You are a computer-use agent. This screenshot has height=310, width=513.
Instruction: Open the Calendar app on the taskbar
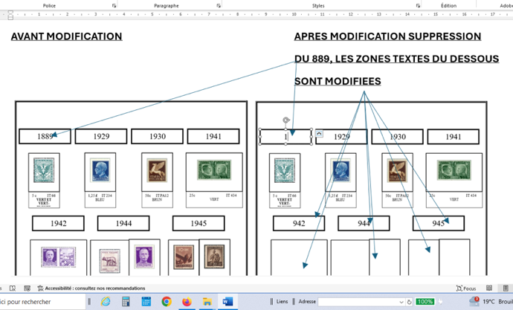click(146, 302)
